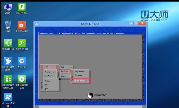Launch the 修复系统引导 desktop icon
This screenshot has height=108, width=179.
coord(22,43)
